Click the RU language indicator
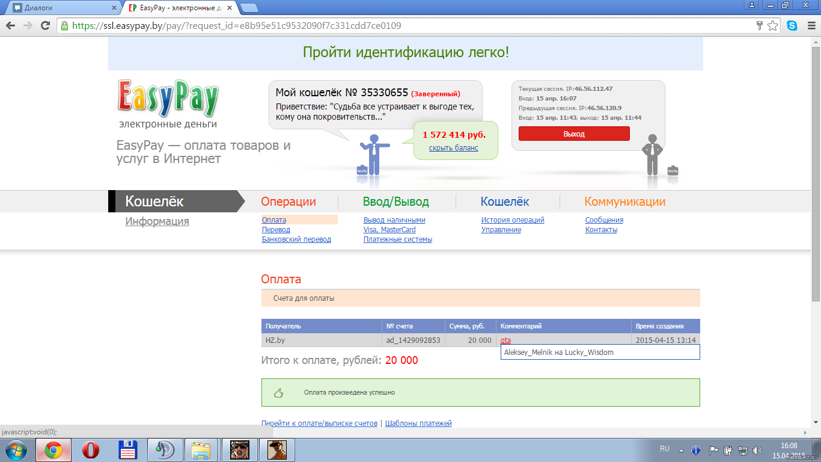Screen dimensions: 821x462 tap(665, 449)
